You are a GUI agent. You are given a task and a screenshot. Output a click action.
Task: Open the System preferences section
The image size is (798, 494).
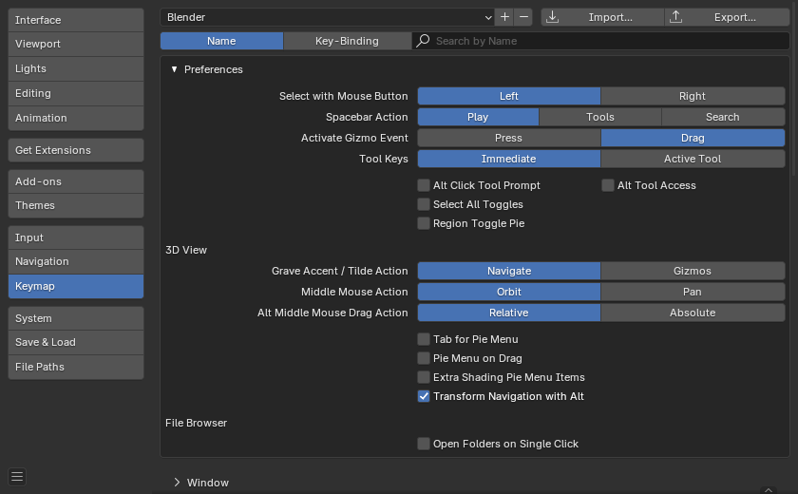[76, 318]
